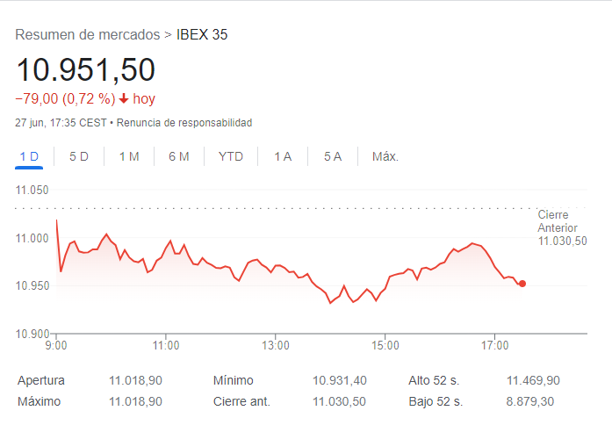Click the IBEX 35 breadcrumb title
Viewport: 612px width, 425px height.
(202, 35)
